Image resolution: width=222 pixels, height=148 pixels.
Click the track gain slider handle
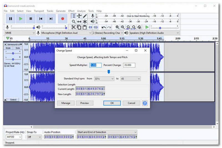[x=13, y=53]
